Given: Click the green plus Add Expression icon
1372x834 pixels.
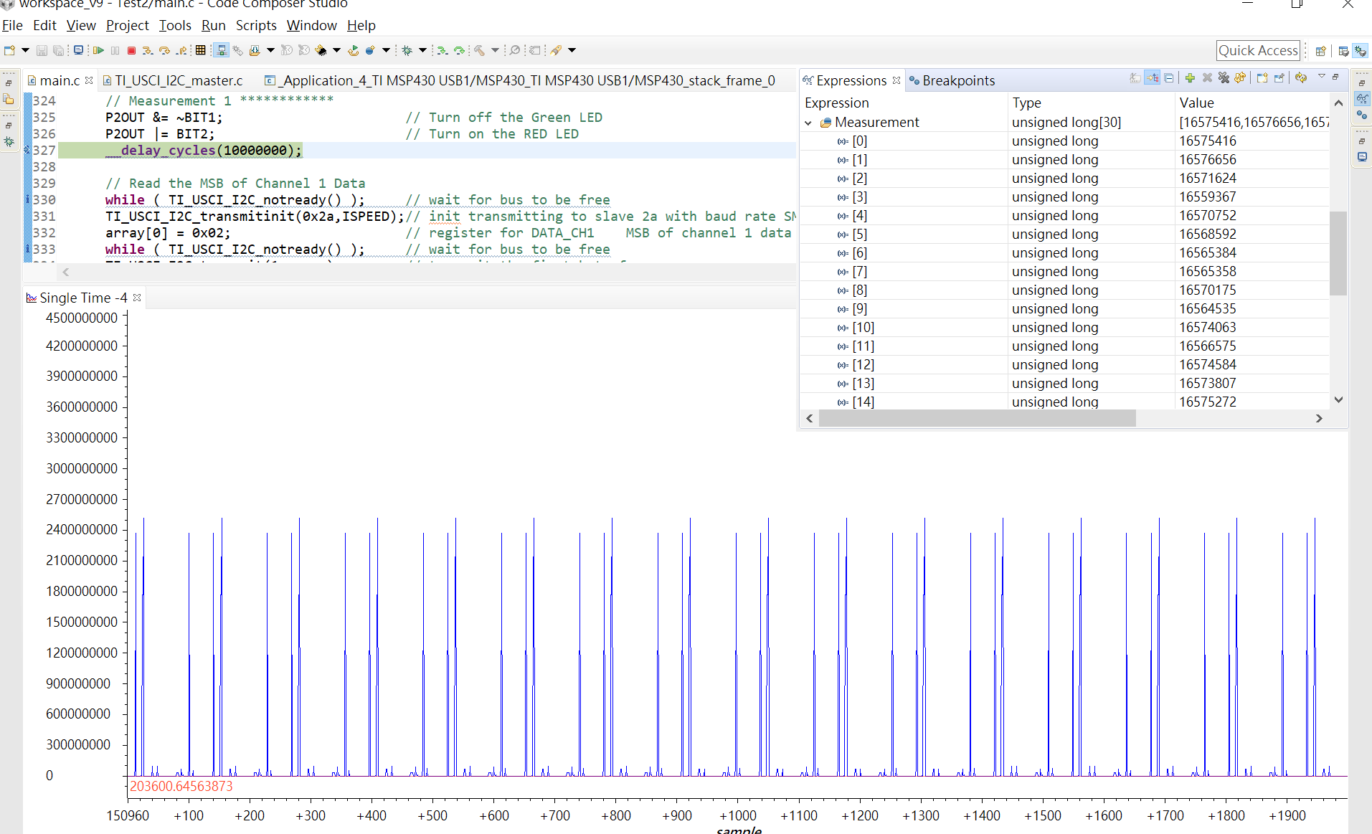Looking at the screenshot, I should [x=1190, y=78].
